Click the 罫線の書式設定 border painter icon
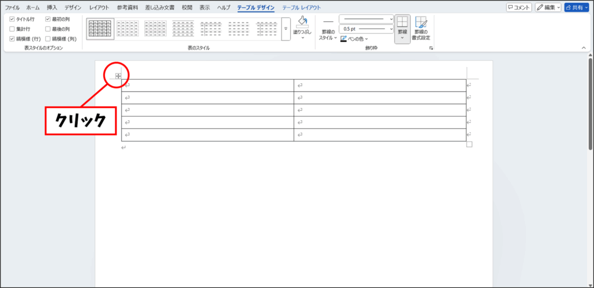Image resolution: width=594 pixels, height=288 pixels. coord(421,23)
